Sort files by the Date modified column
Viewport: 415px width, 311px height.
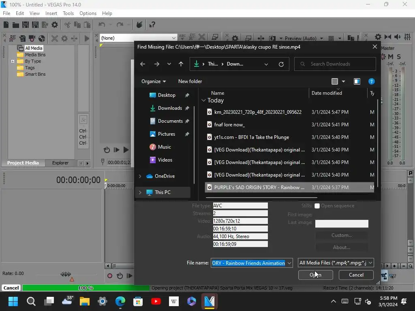(x=327, y=93)
